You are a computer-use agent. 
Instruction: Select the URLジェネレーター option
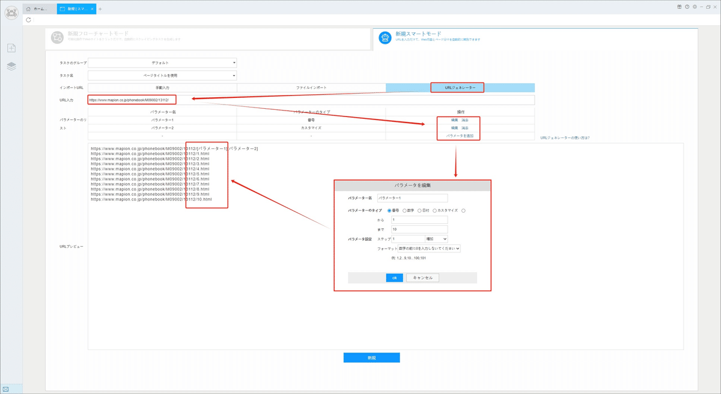(460, 88)
